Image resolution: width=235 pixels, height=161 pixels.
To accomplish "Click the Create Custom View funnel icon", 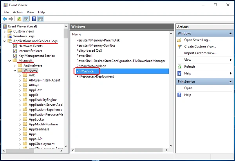I will [x=179, y=47].
